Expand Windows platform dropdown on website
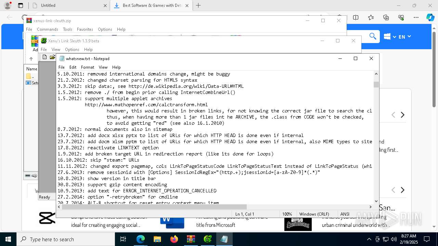 (x=390, y=37)
